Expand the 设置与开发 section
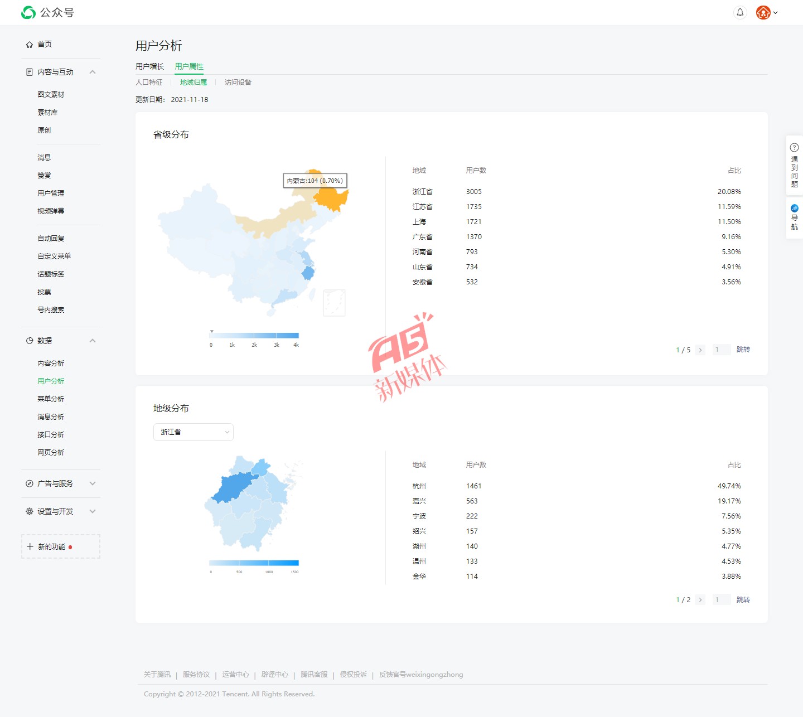This screenshot has height=717, width=803. (93, 511)
